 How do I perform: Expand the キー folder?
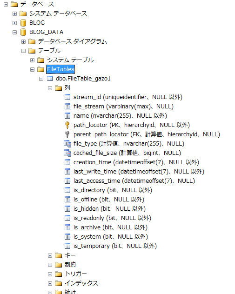pyautogui.click(x=50, y=255)
